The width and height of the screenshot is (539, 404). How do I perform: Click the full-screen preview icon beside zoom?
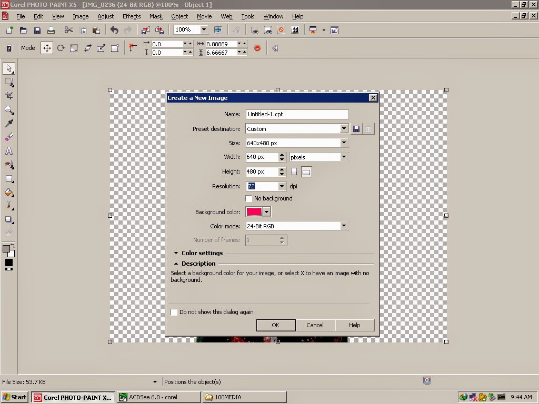point(218,30)
